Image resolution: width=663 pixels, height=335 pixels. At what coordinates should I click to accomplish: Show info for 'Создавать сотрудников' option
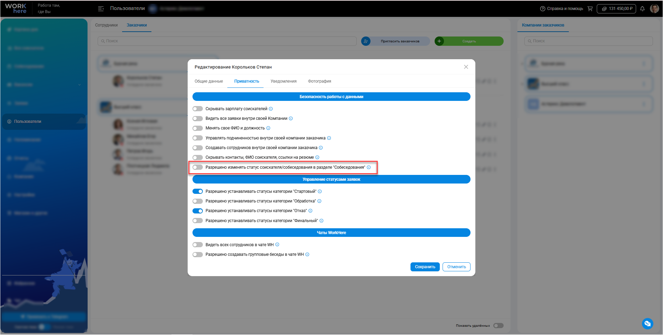coord(321,148)
